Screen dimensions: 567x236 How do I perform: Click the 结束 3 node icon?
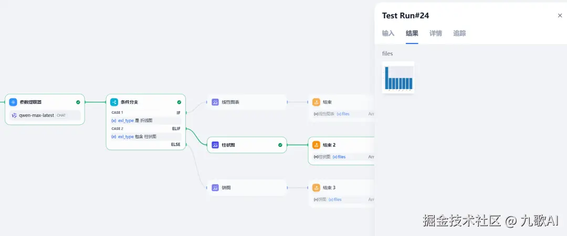pyautogui.click(x=316, y=187)
